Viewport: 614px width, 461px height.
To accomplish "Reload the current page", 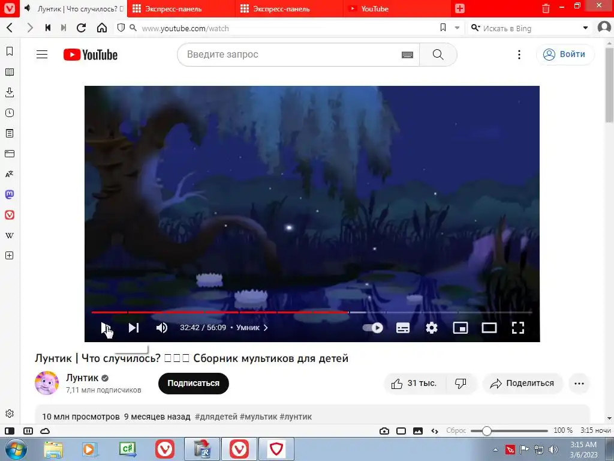I will [x=82, y=28].
